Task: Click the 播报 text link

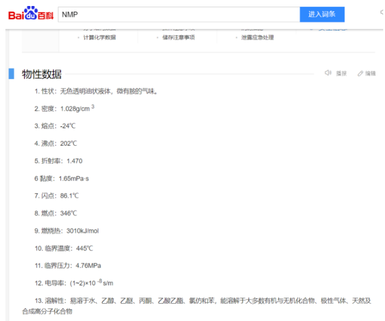Action: point(341,73)
